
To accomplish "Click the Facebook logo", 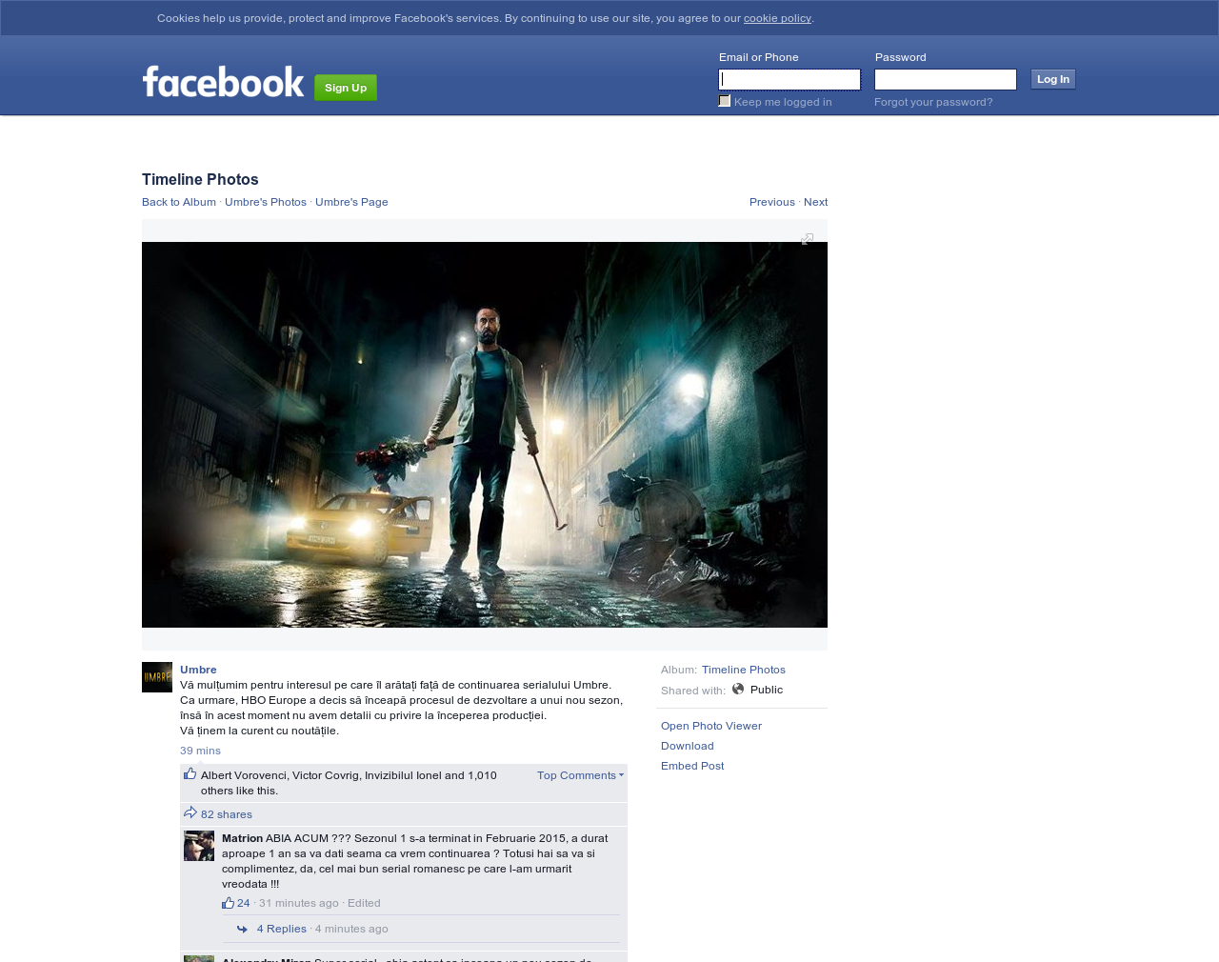I will point(223,82).
